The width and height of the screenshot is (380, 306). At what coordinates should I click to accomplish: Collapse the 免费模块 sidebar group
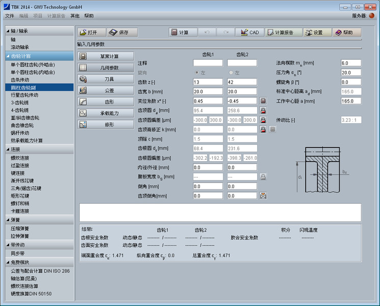8,262
